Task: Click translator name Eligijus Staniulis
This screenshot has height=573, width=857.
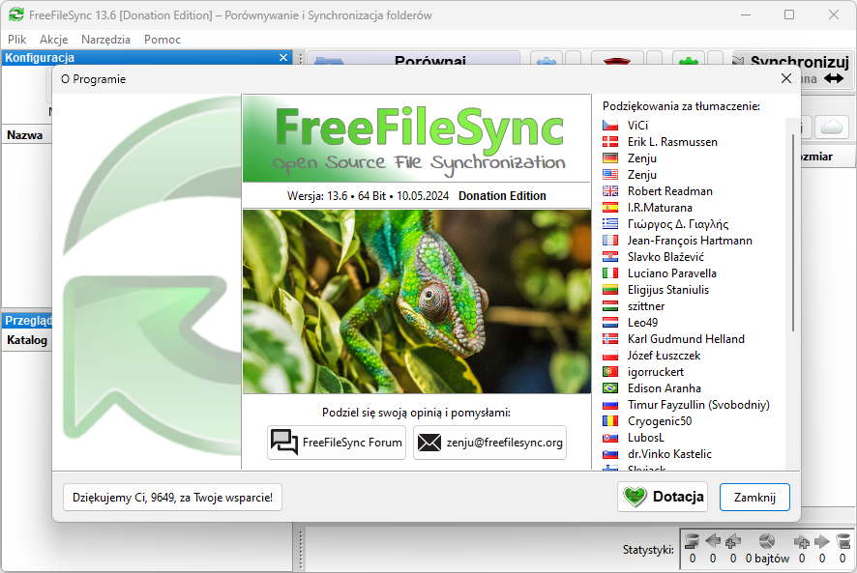Action: [x=667, y=290]
